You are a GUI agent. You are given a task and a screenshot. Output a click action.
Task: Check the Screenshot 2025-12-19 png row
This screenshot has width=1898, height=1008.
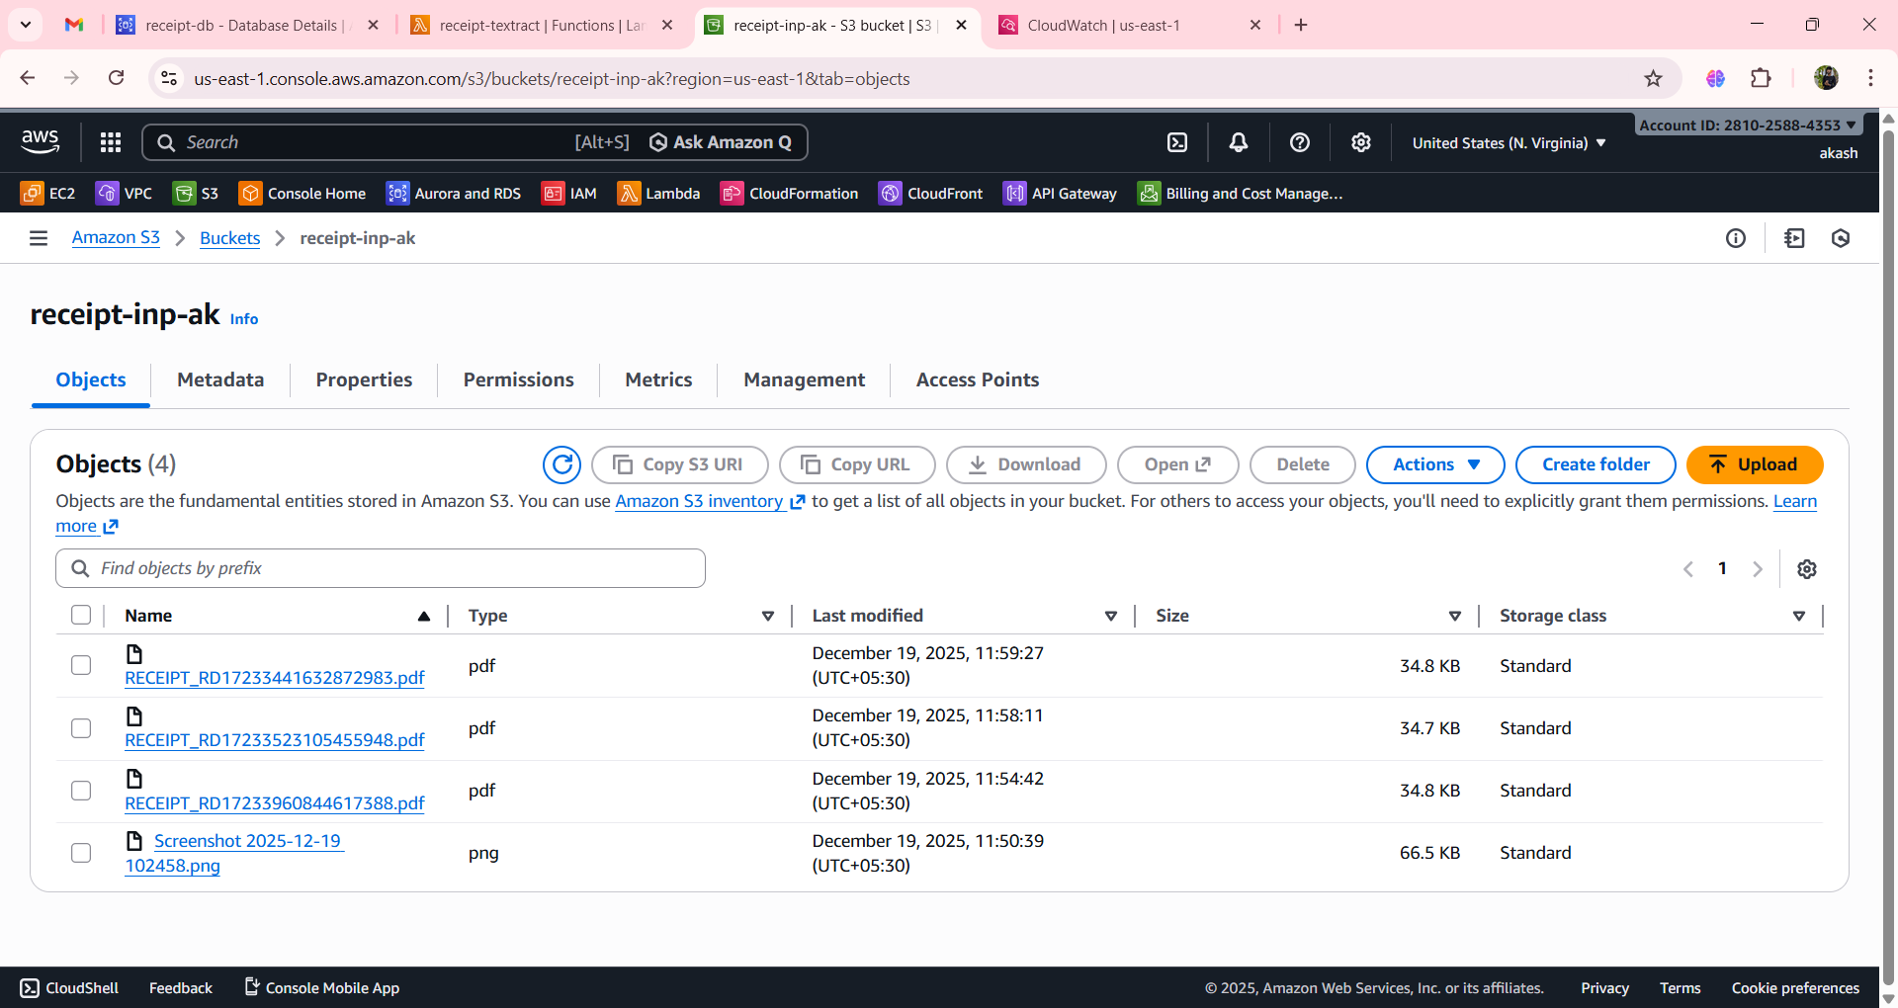tap(80, 852)
